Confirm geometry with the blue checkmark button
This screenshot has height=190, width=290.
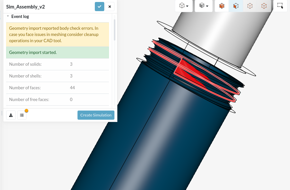point(99,7)
